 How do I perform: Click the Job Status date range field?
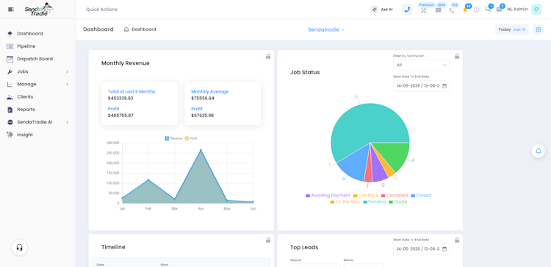[422, 86]
